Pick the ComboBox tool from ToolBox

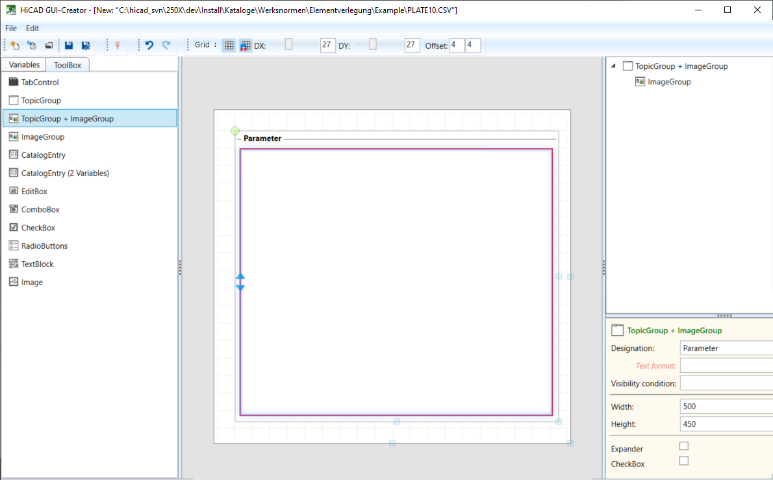(x=40, y=210)
